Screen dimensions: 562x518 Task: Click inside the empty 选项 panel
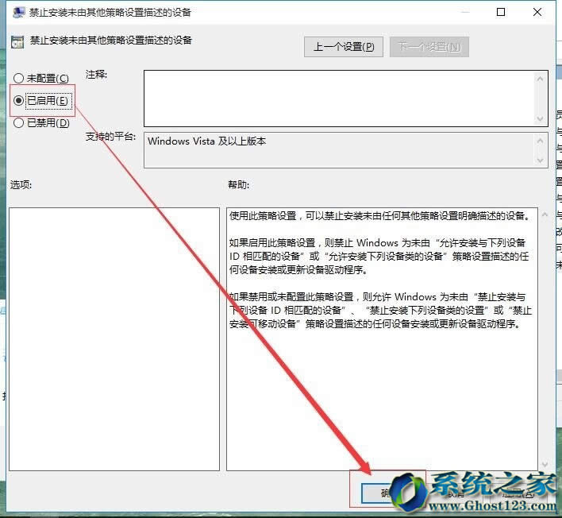pos(114,339)
